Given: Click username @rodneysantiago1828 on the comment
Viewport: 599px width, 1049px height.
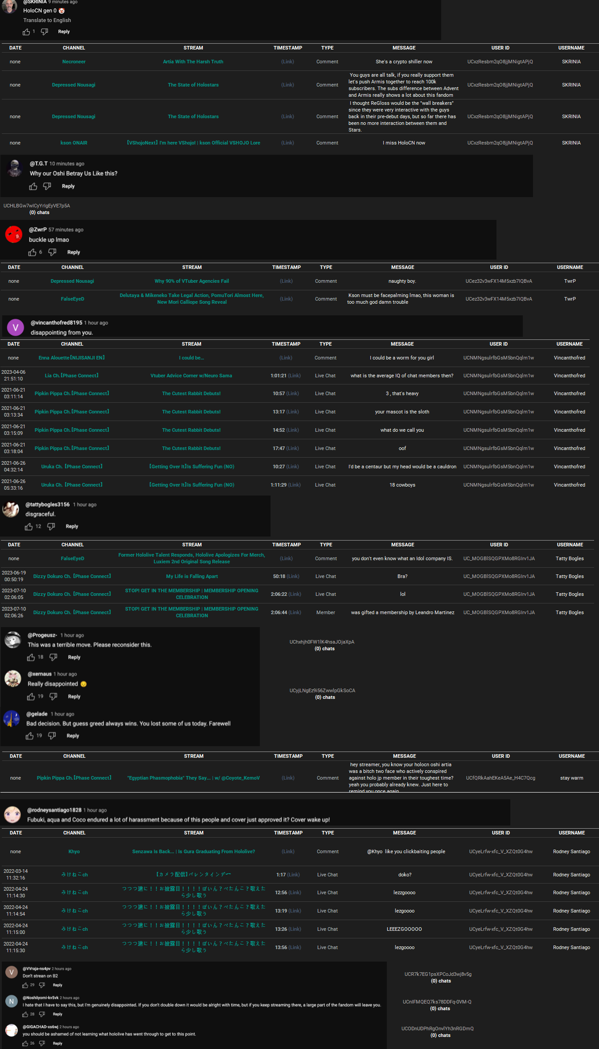Looking at the screenshot, I should tap(54, 810).
